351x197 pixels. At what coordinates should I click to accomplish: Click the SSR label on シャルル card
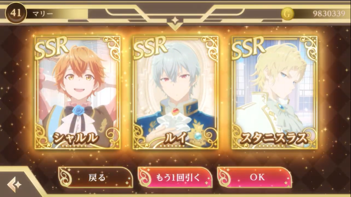[x=51, y=48]
